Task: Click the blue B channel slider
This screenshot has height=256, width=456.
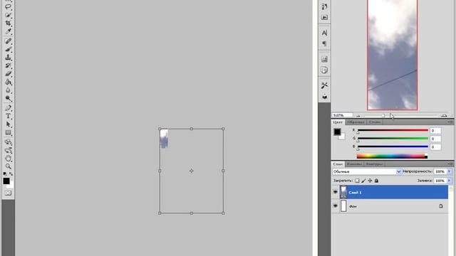Action: [393, 146]
